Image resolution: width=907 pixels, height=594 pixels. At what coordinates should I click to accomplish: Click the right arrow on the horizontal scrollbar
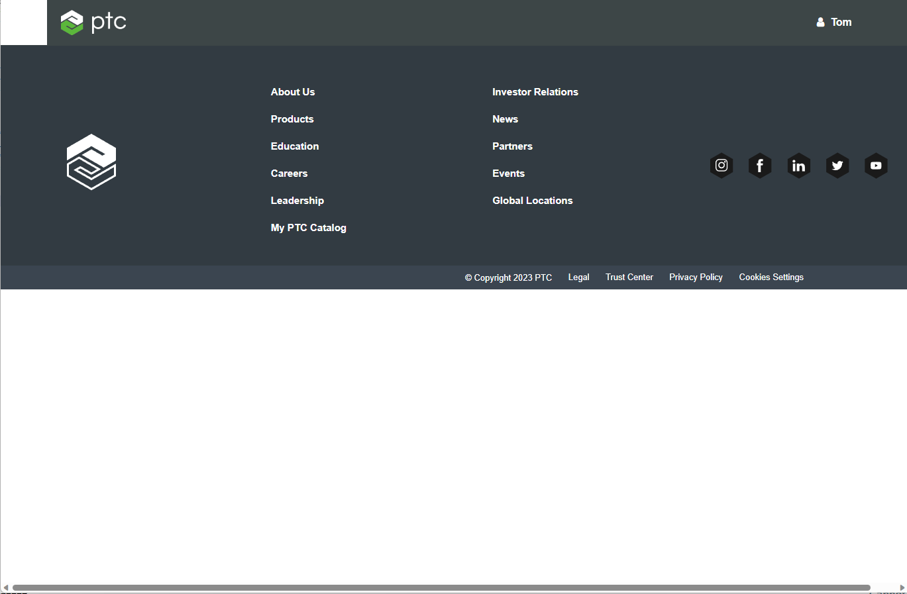point(902,587)
